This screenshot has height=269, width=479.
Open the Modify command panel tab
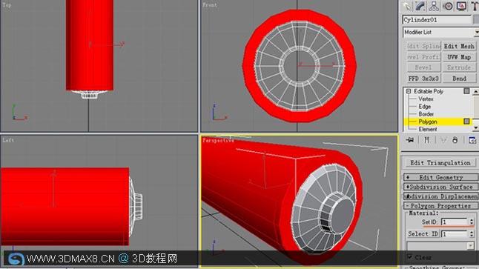pos(420,6)
